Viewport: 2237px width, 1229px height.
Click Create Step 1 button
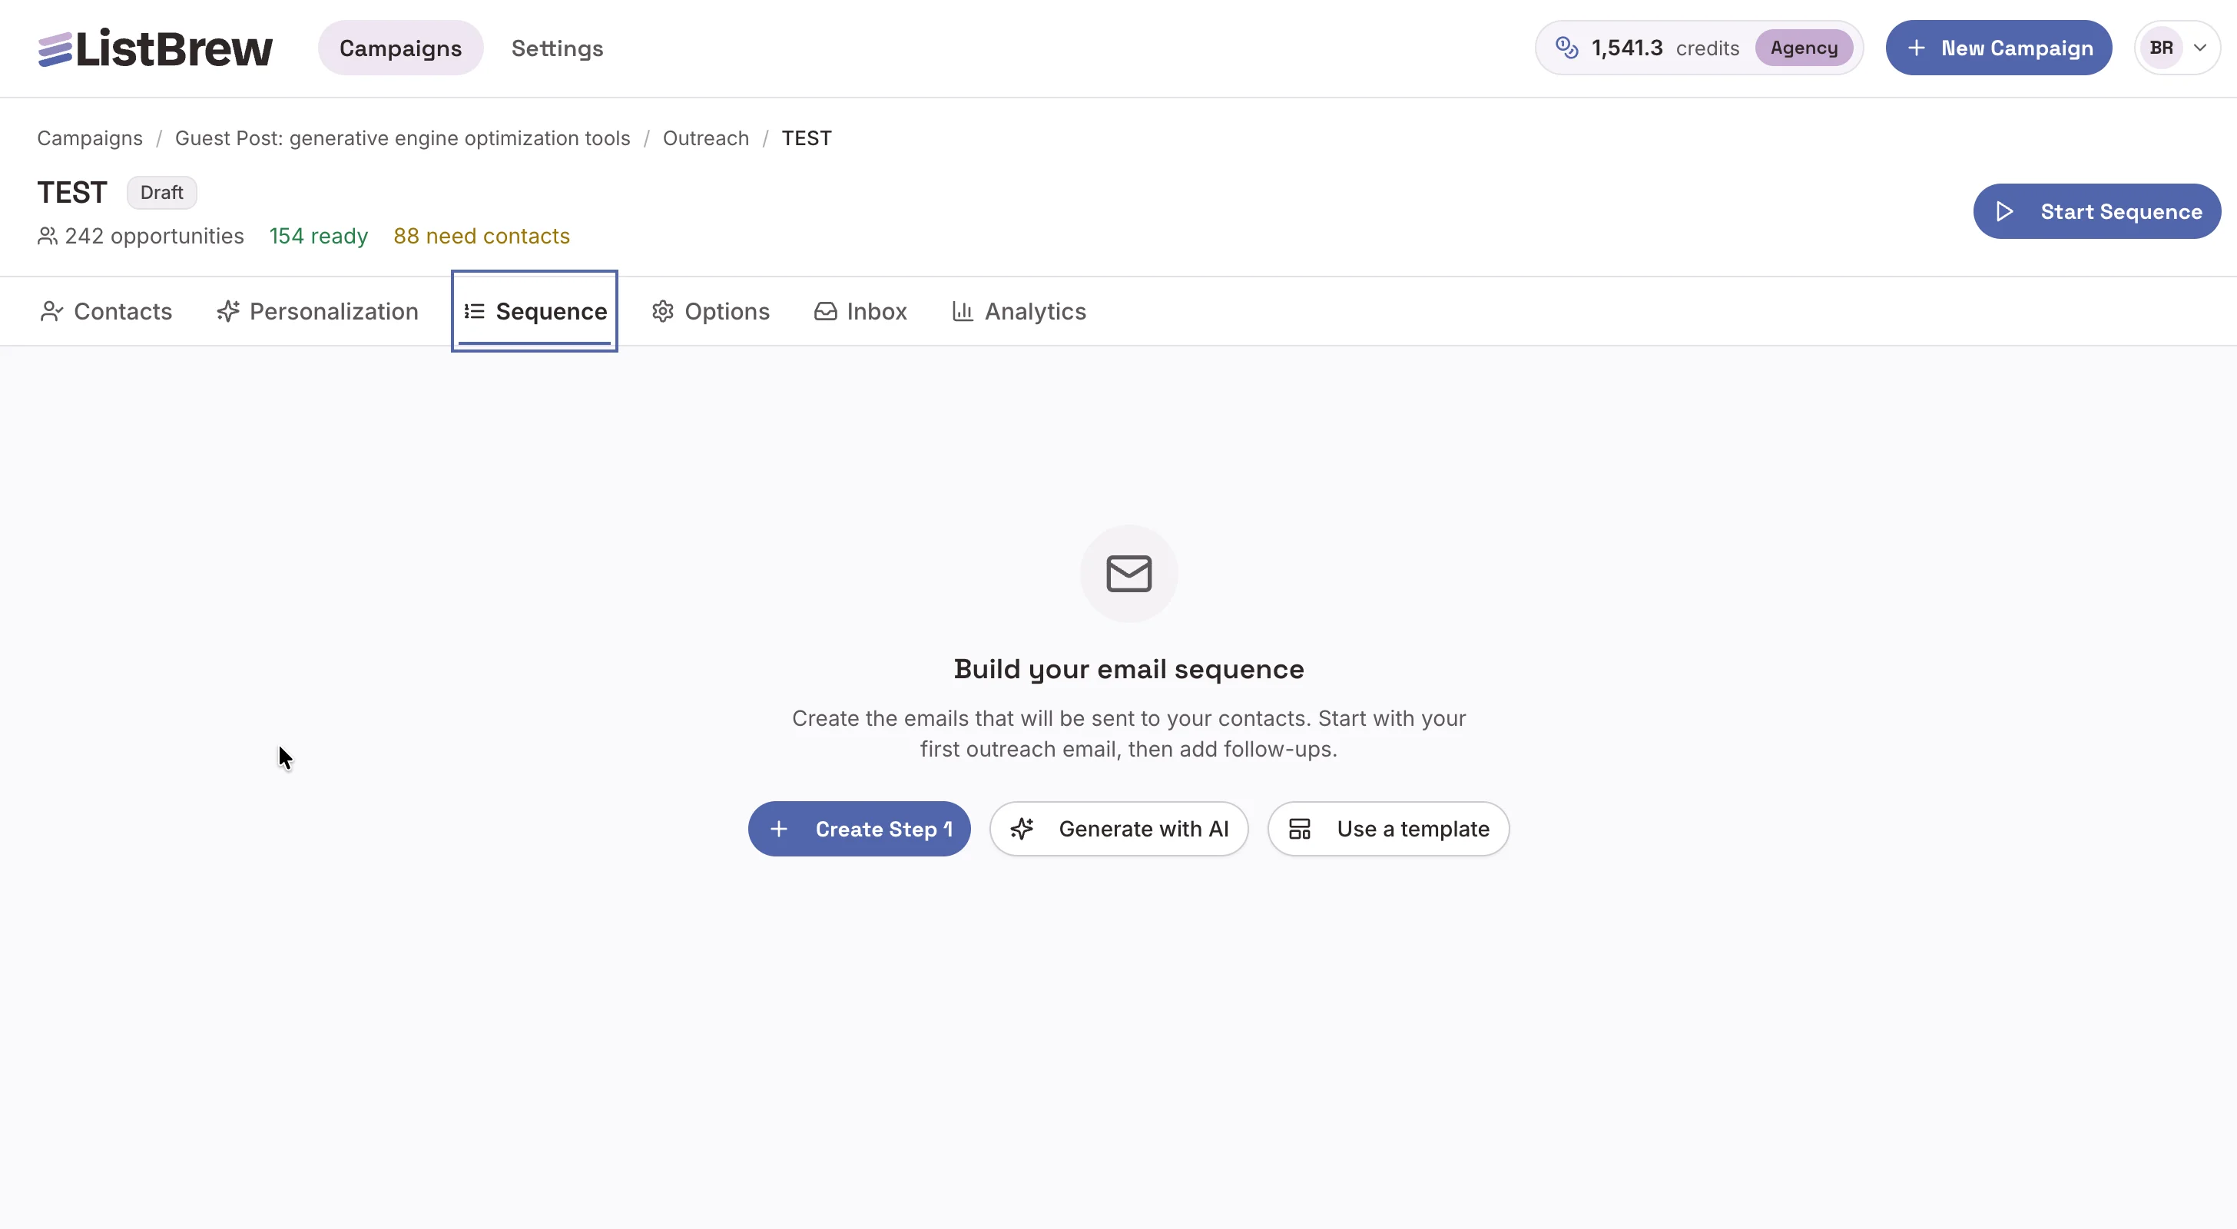(x=860, y=829)
